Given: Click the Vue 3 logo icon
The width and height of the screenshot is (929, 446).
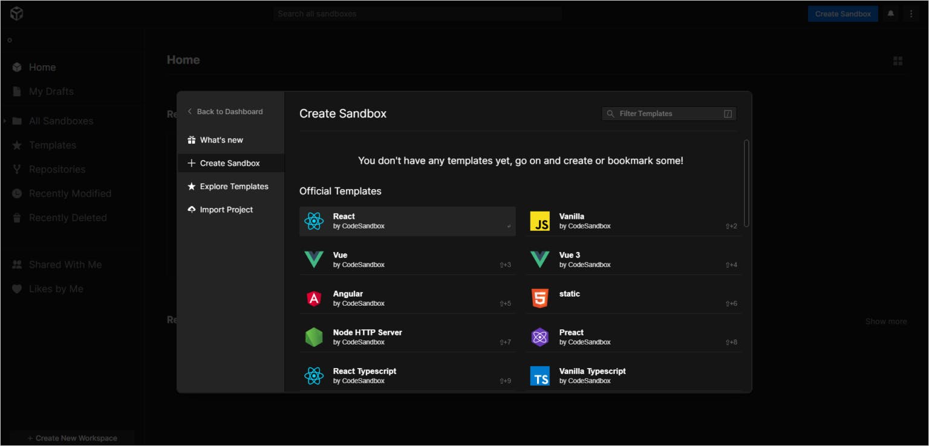Looking at the screenshot, I should (540, 260).
